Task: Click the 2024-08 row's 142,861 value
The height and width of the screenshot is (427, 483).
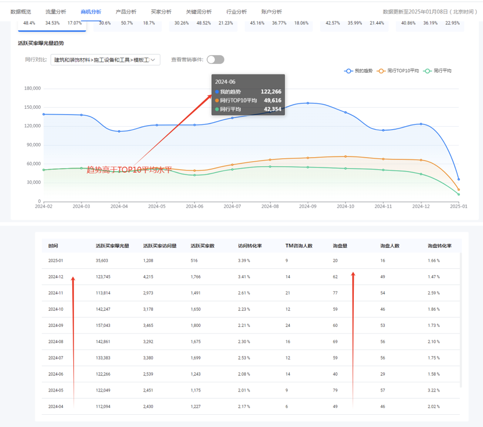Action: point(103,341)
